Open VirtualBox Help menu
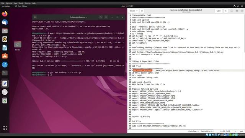The height and width of the screenshot is (138, 245). click(x=34, y=3)
